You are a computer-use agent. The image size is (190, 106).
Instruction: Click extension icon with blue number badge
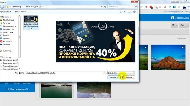point(184,7)
